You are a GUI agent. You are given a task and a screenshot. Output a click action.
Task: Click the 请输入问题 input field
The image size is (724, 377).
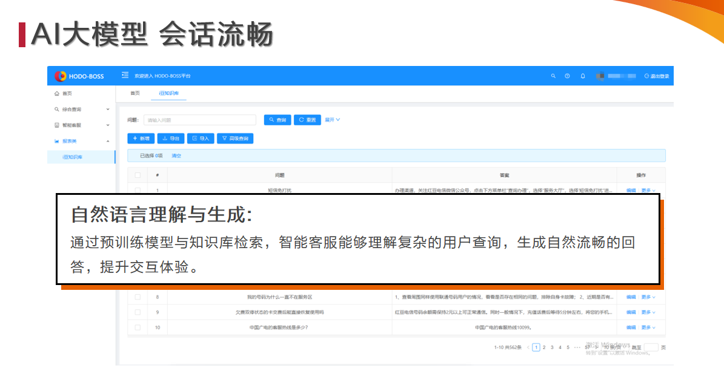(x=199, y=120)
